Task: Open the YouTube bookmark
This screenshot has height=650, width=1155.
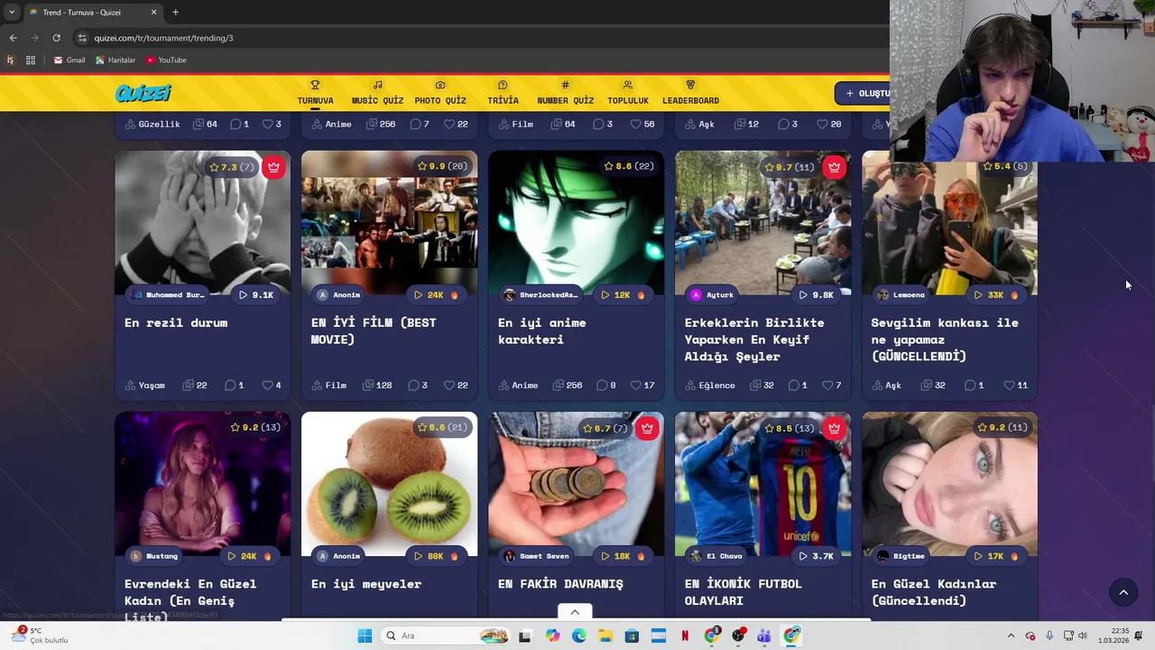Action: (166, 60)
